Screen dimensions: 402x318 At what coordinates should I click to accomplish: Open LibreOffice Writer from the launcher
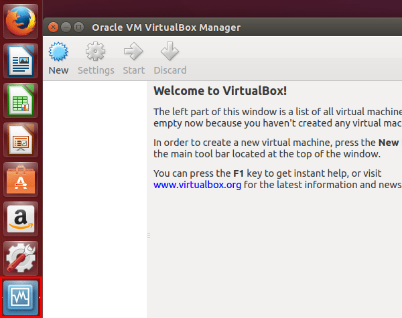tap(21, 60)
